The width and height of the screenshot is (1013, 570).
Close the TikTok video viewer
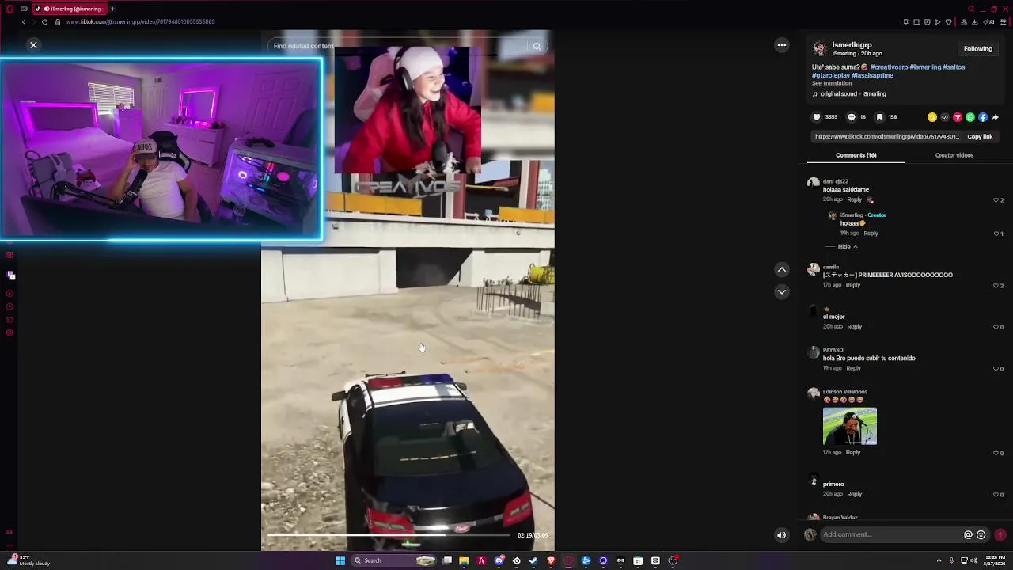[33, 45]
